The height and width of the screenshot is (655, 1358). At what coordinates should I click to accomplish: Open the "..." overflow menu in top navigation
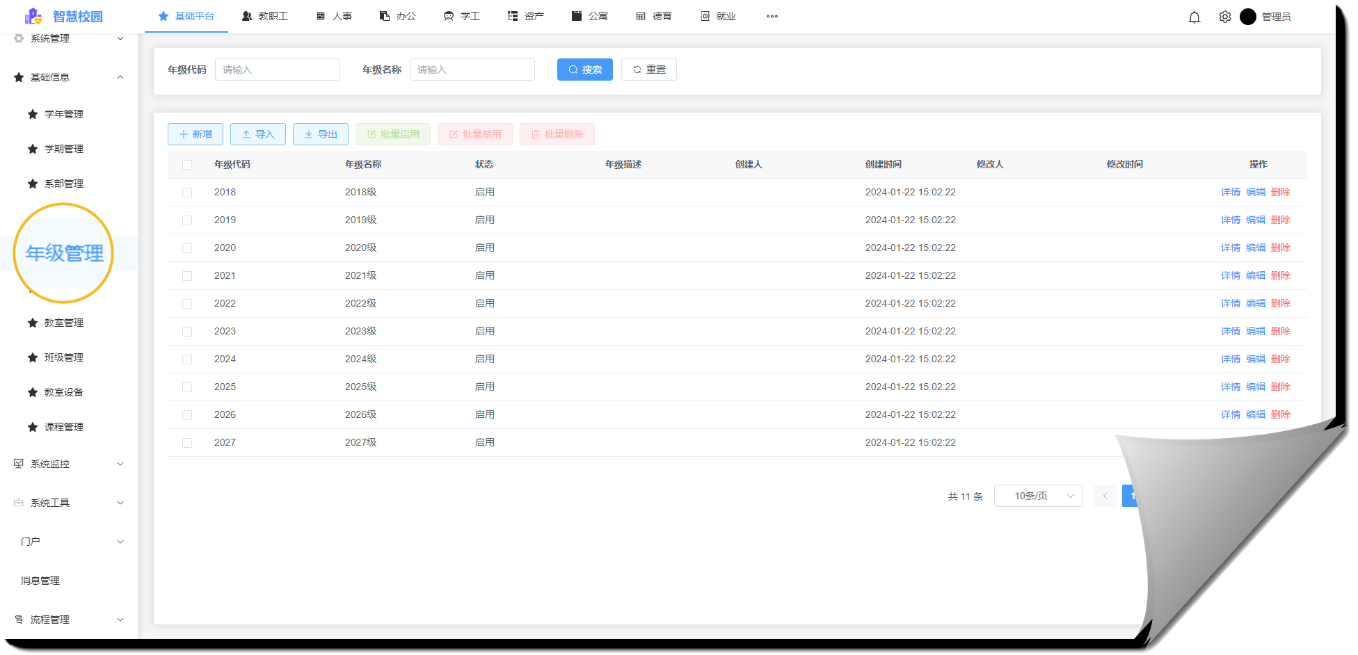click(x=772, y=17)
